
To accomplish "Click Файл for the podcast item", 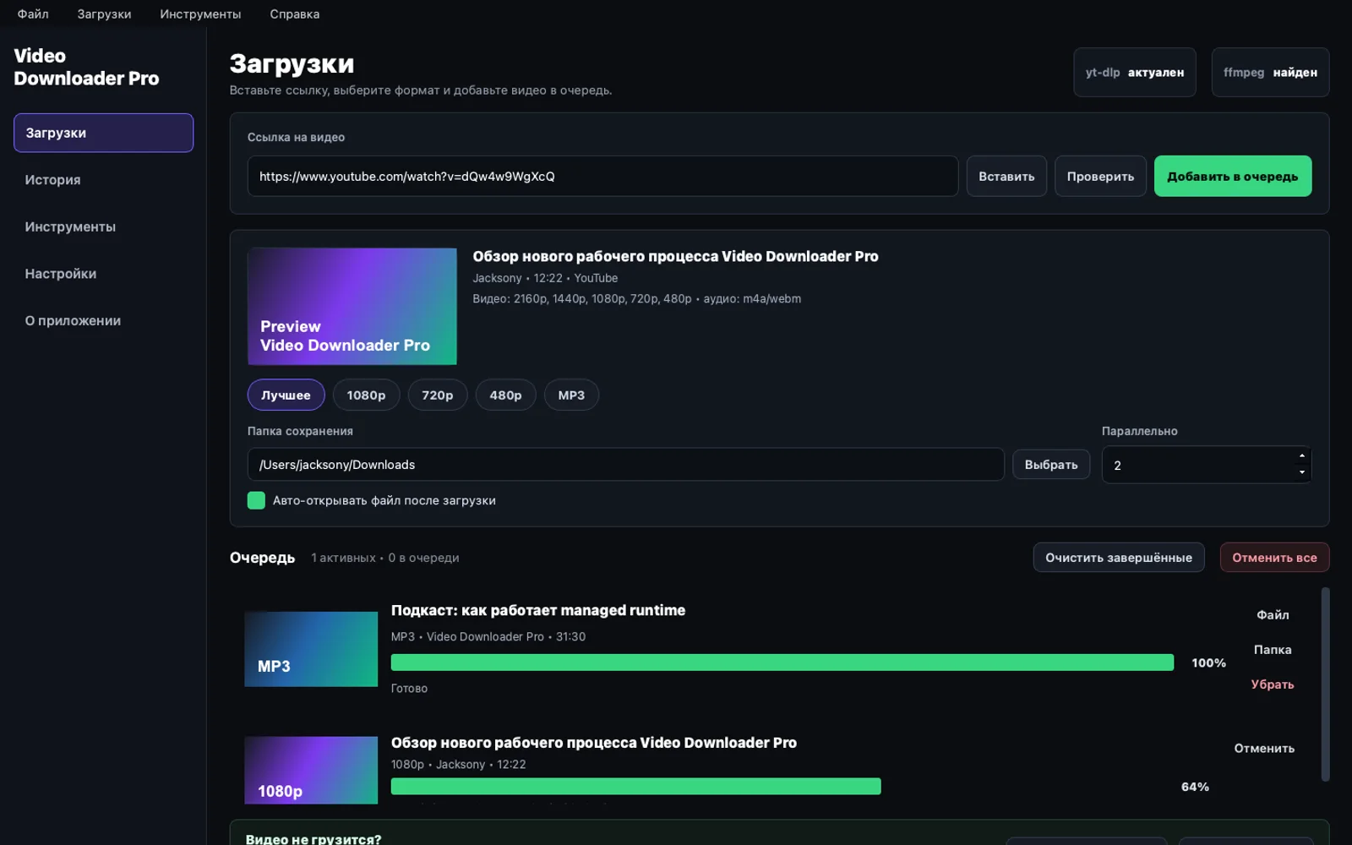I will click(1273, 614).
